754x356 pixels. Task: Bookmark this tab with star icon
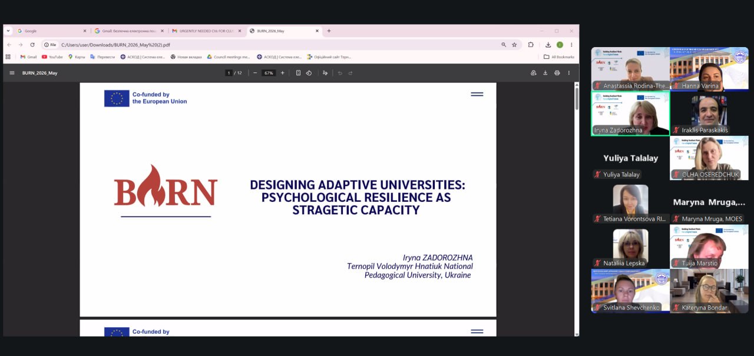coord(514,45)
